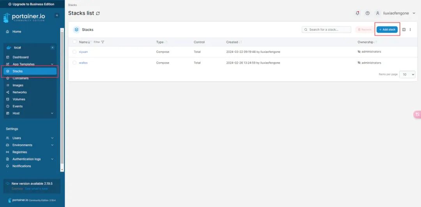Screen dimensions: 421x207
Task: Click the sidebar scrollbar down arrow
Action: (x=62, y=170)
